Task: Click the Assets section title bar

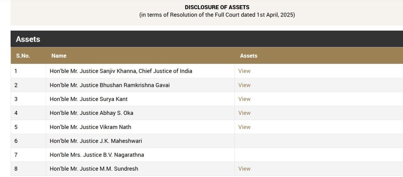Action: (207, 39)
